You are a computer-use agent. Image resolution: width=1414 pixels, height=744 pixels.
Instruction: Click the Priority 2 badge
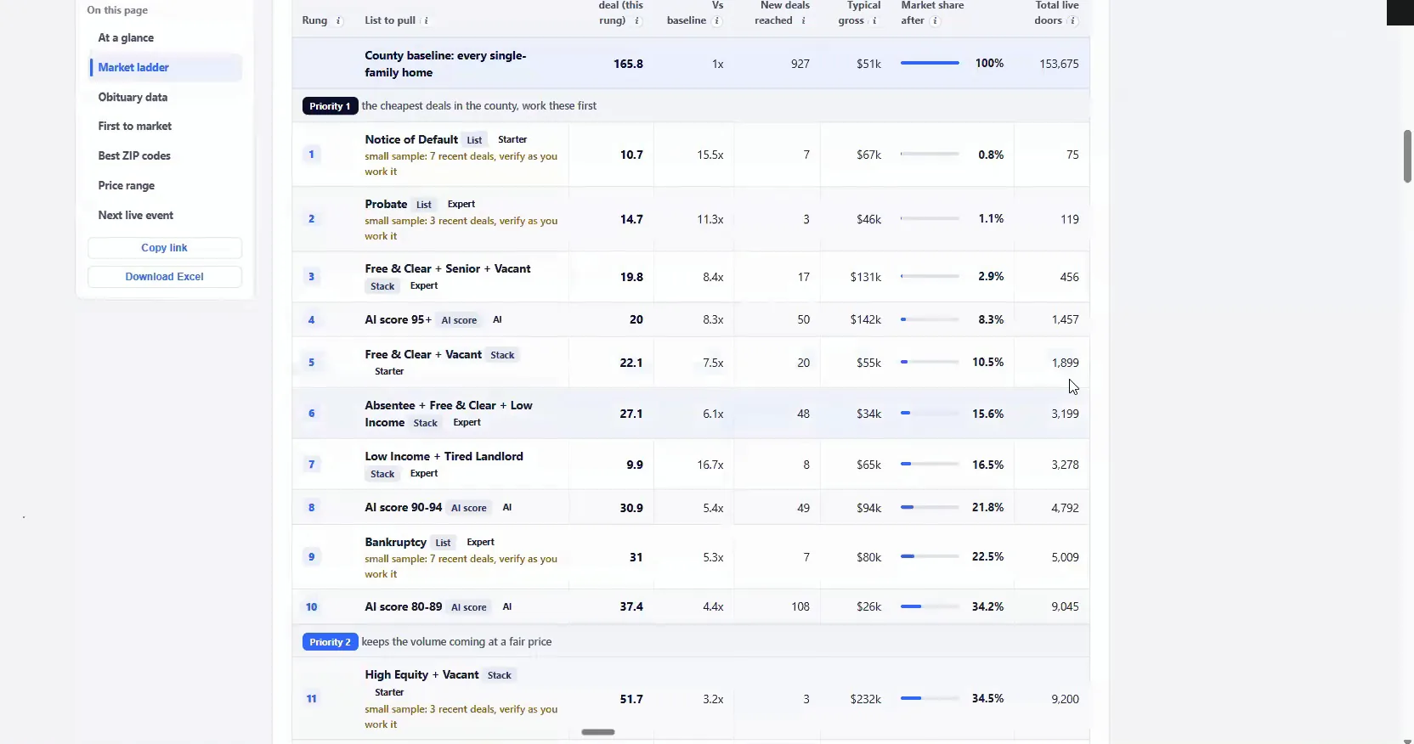(x=330, y=642)
